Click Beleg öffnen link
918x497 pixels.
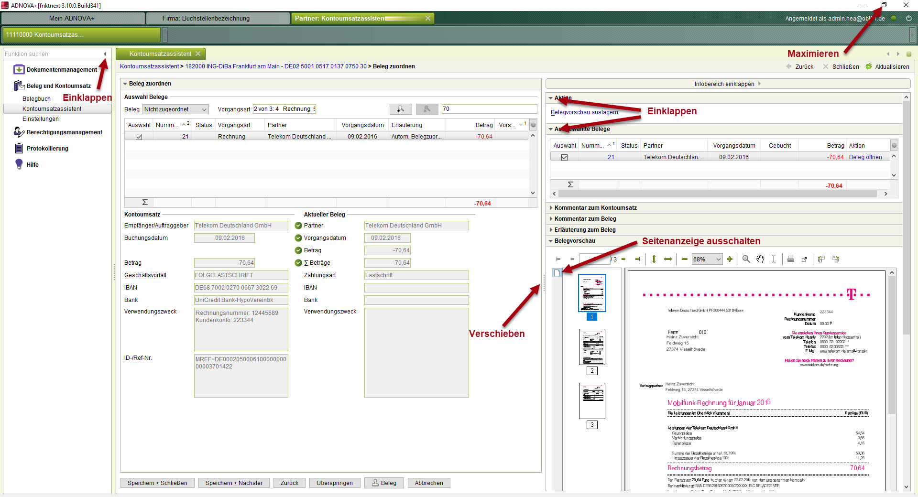865,157
